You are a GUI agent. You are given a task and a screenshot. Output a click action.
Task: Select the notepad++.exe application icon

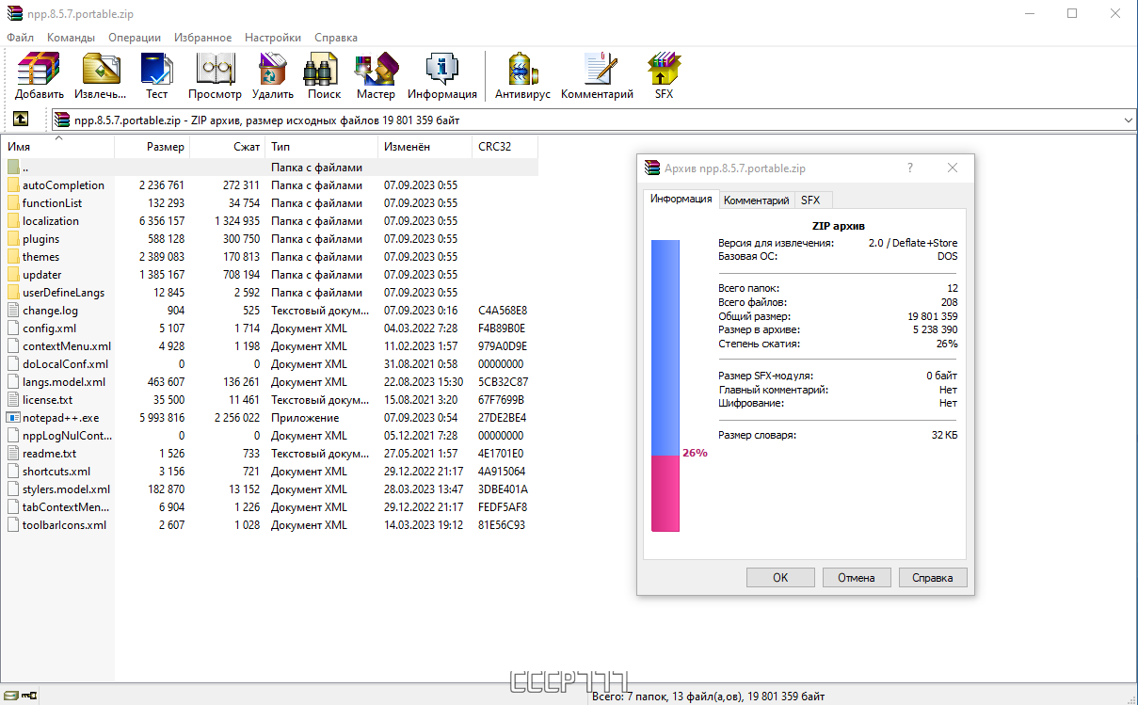click(x=13, y=418)
